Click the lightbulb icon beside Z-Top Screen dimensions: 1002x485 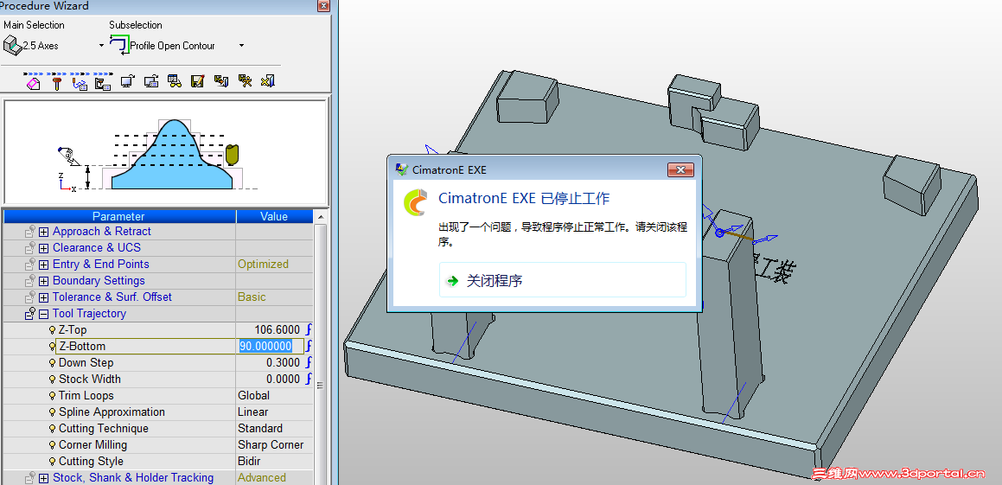click(x=53, y=330)
